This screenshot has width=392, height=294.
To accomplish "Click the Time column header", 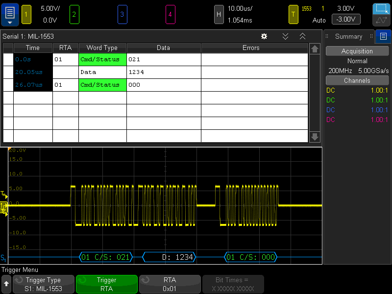I will (33, 48).
